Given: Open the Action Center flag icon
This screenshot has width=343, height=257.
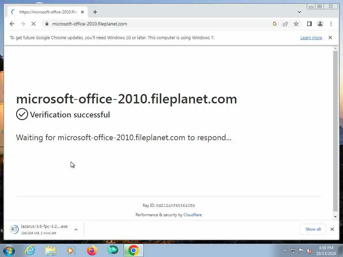Looking at the screenshot, I should pos(301,251).
